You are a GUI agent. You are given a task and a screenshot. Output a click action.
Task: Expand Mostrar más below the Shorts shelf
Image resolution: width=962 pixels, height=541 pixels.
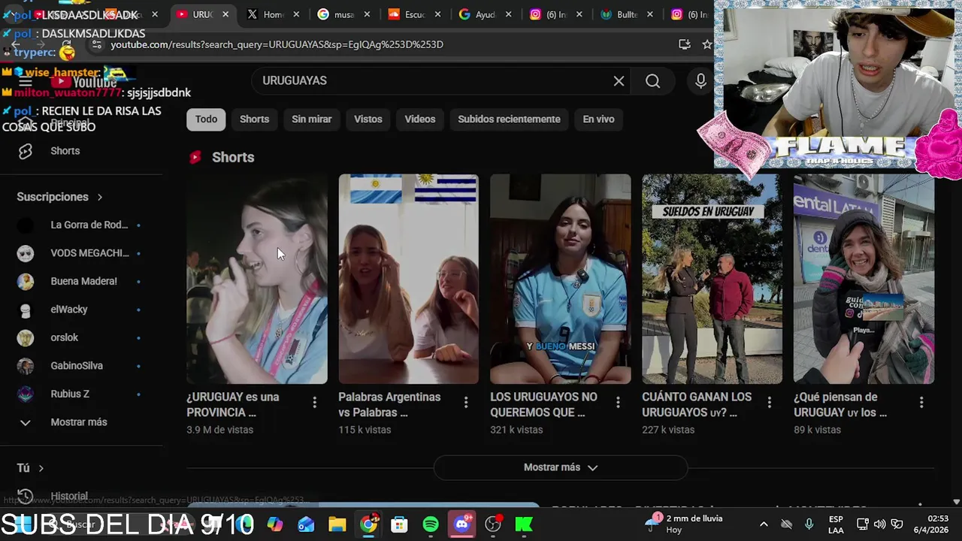[x=561, y=467]
